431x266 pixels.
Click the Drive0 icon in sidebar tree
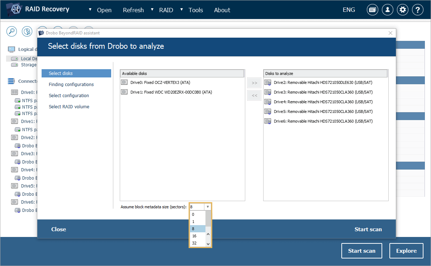pos(15,92)
